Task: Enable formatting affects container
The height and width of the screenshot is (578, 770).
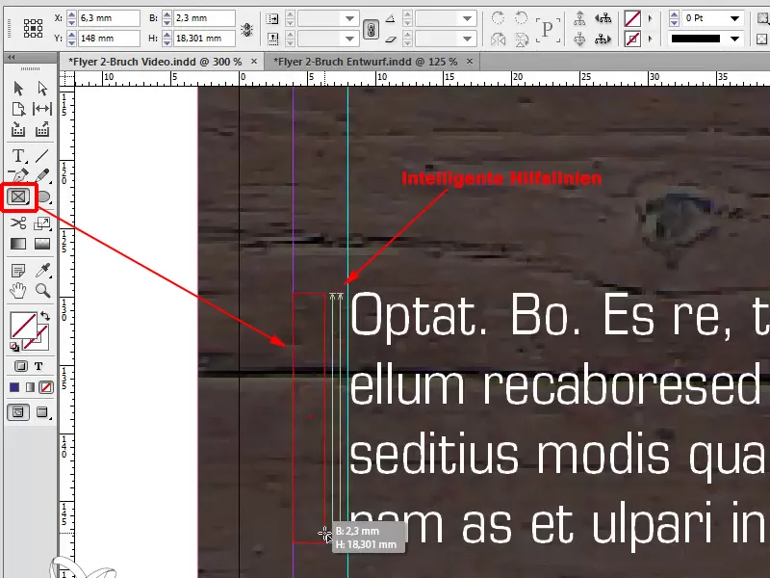Action: click(20, 366)
